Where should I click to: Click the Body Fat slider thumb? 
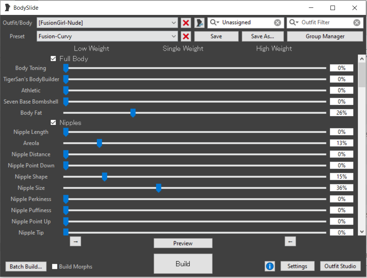(133, 113)
